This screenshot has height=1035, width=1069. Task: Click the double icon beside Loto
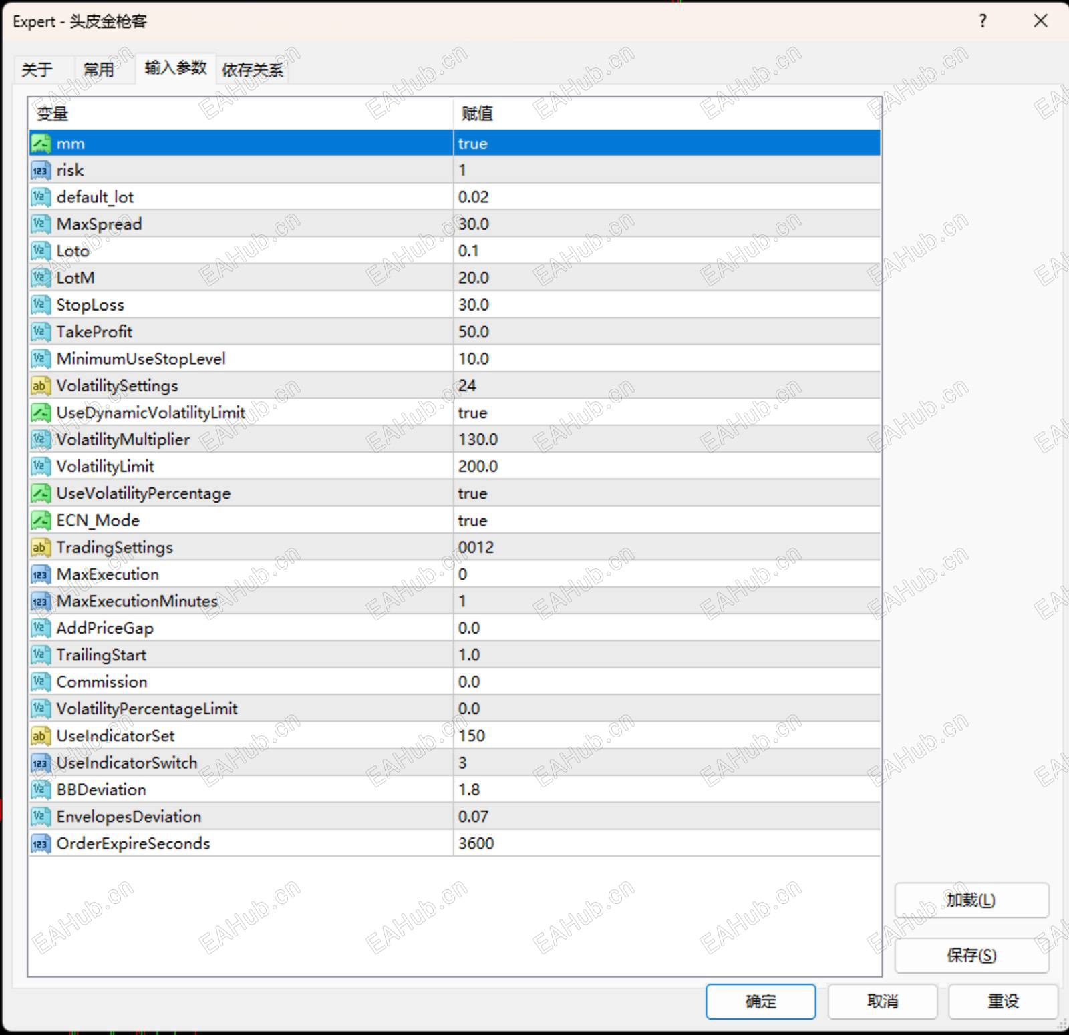(41, 251)
